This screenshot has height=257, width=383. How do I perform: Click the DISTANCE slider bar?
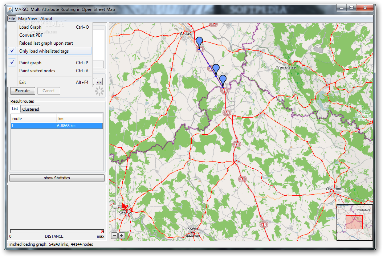point(57,231)
